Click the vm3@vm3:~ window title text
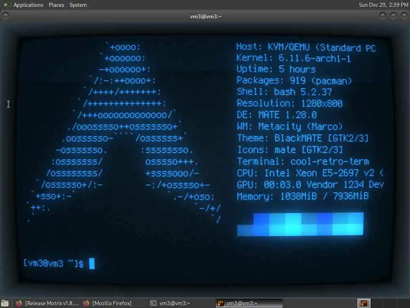The width and height of the screenshot is (410, 308). click(205, 16)
